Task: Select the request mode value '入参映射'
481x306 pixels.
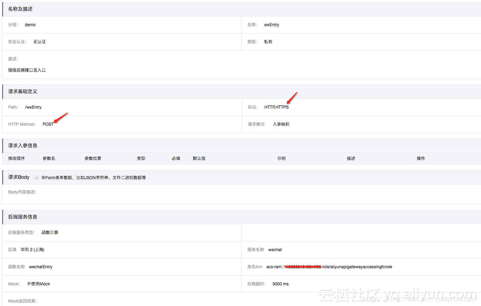Action: coord(281,124)
